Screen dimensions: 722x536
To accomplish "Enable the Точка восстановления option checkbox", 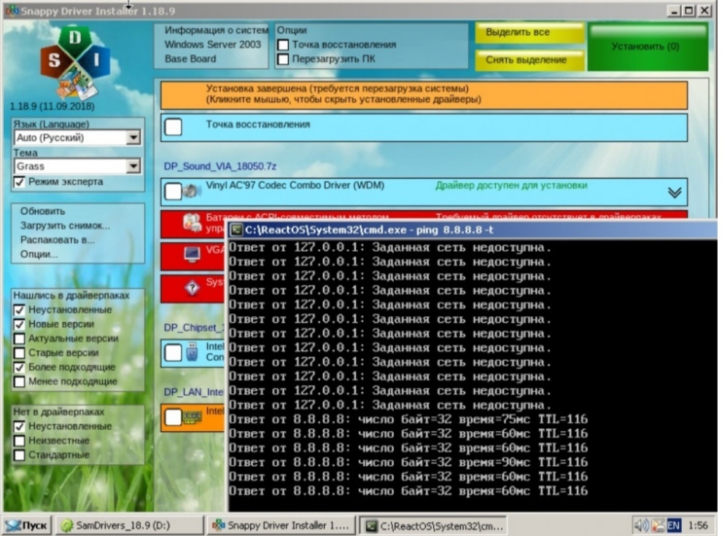I will (283, 45).
